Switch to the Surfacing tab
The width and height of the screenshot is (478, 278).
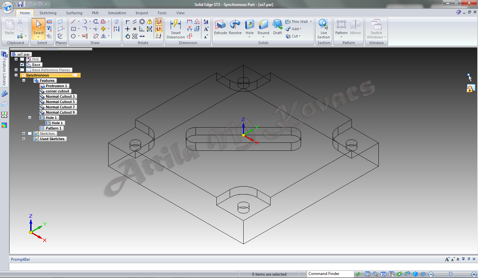[x=74, y=13]
